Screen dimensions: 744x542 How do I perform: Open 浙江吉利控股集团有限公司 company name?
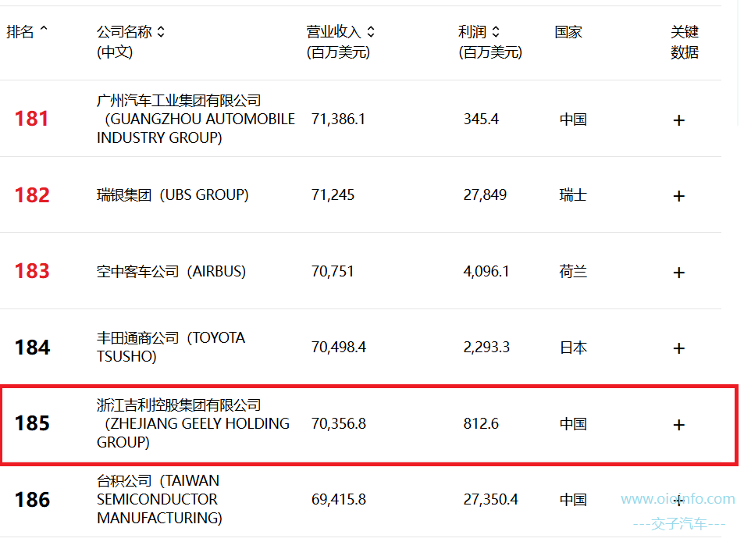[193, 423]
